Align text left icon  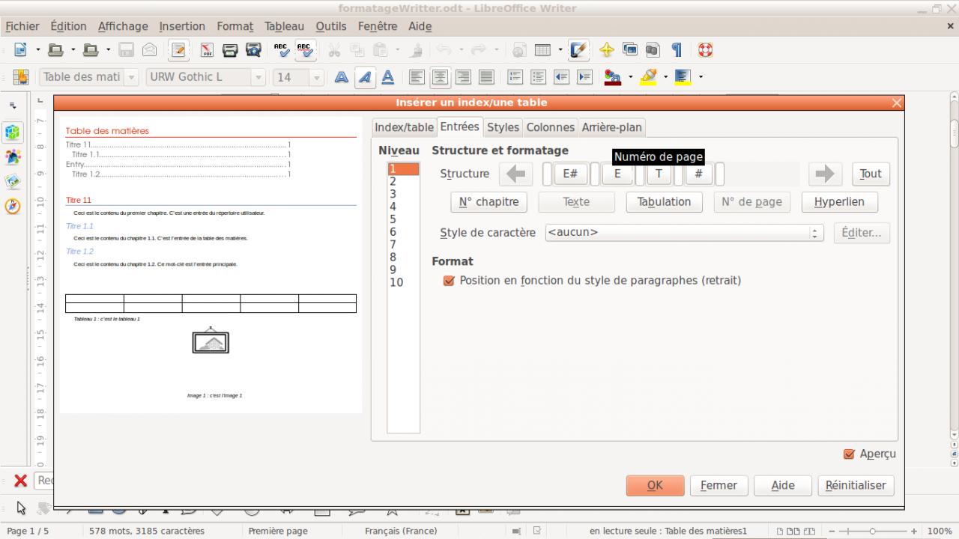coord(416,77)
